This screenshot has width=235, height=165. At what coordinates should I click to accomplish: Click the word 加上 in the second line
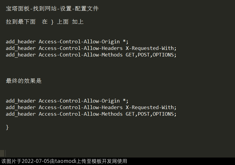click(78, 22)
